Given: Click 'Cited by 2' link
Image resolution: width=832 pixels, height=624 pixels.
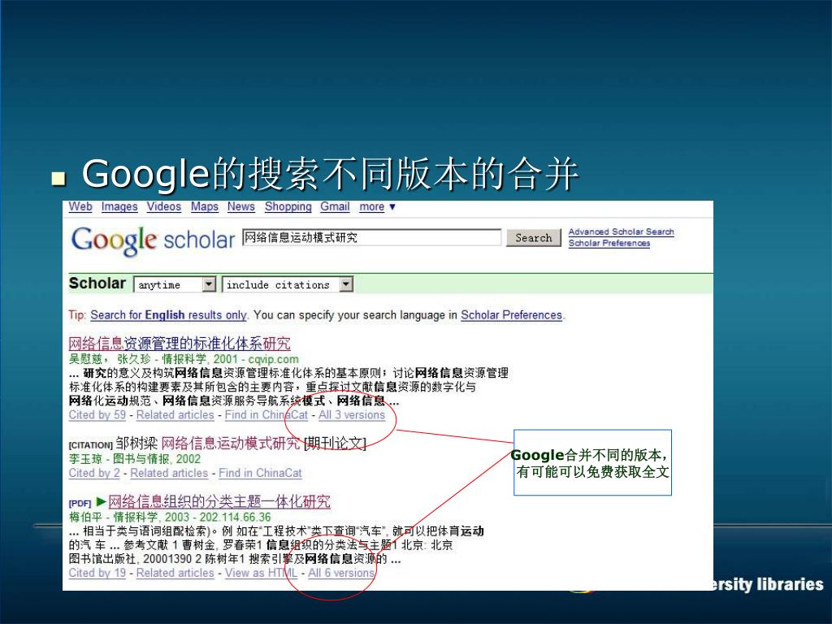Looking at the screenshot, I should point(94,473).
